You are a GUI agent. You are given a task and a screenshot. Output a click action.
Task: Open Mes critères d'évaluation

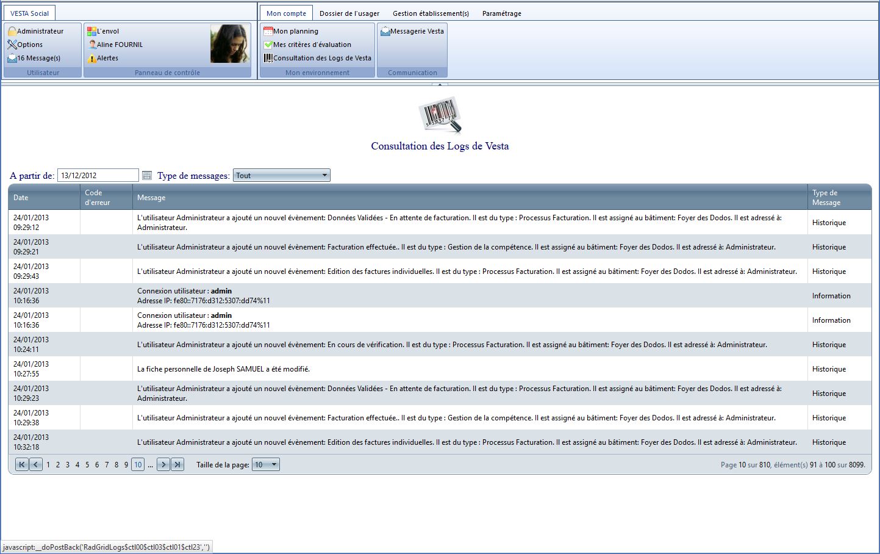pyautogui.click(x=268, y=45)
